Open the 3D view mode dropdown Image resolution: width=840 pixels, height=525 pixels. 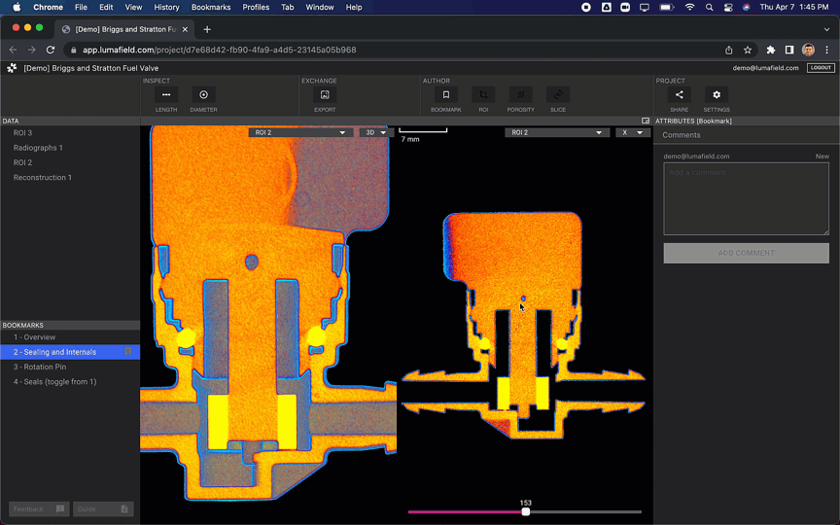374,132
